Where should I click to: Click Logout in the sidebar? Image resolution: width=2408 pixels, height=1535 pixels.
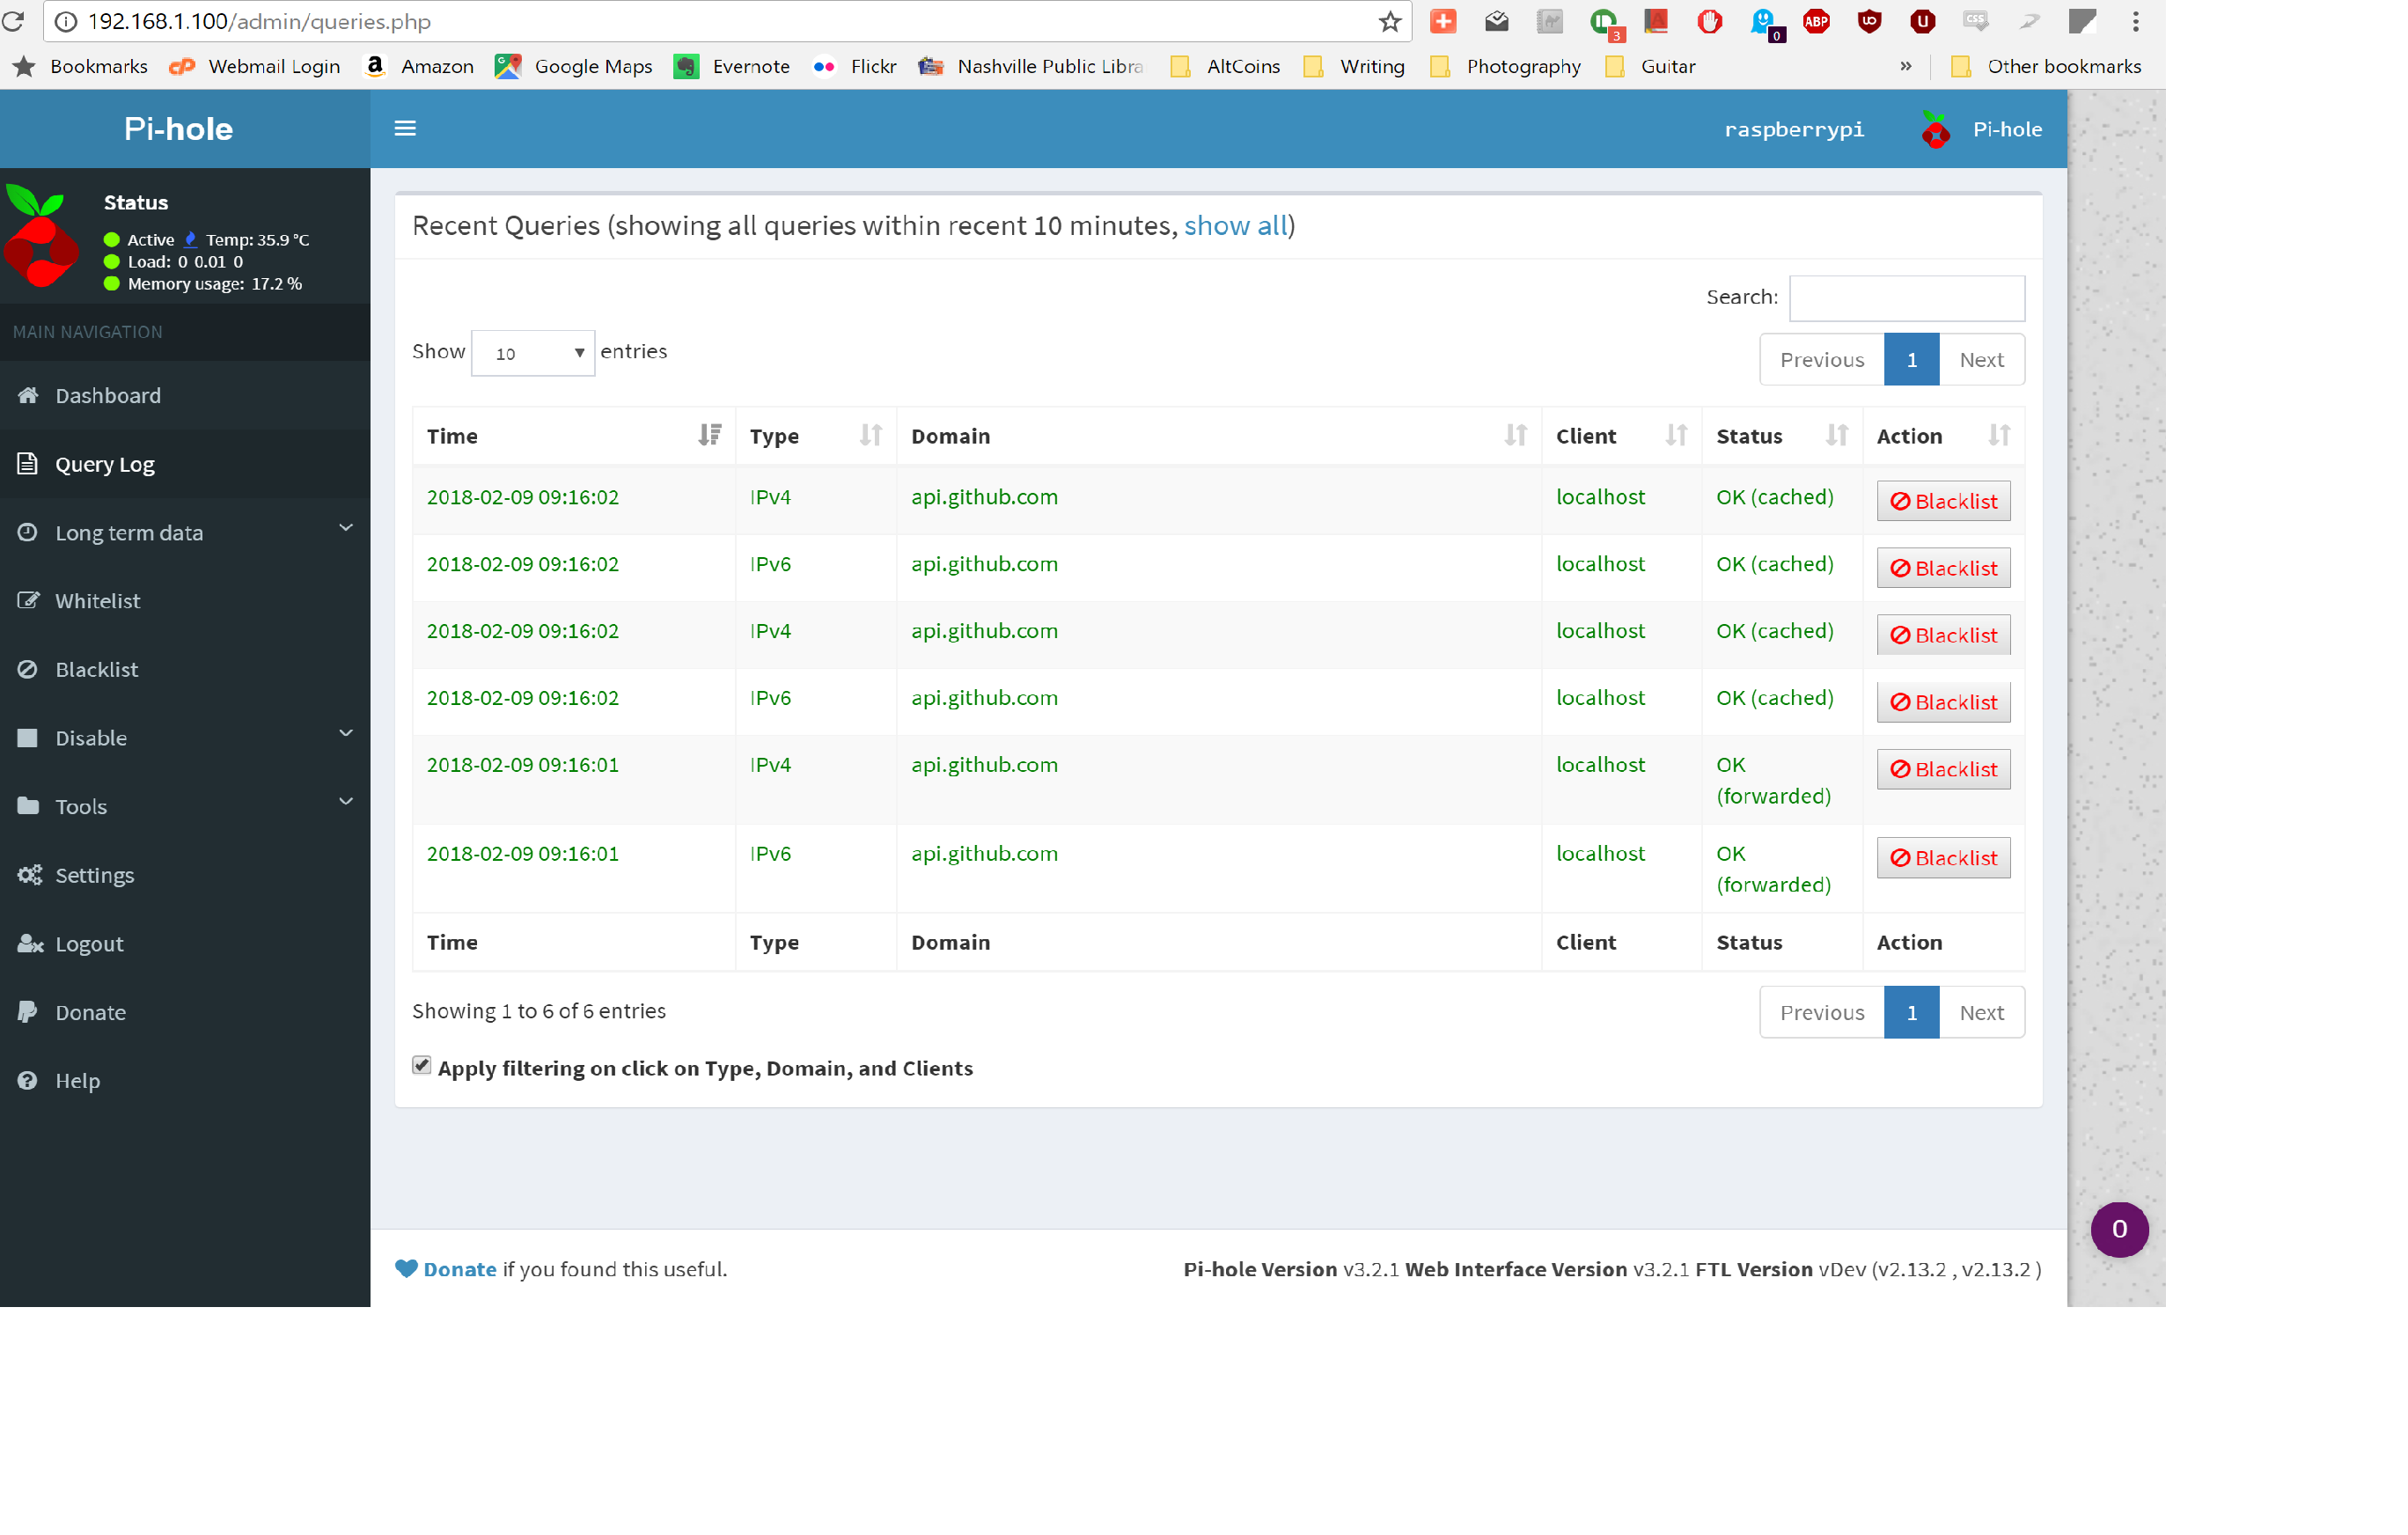tap(185, 944)
